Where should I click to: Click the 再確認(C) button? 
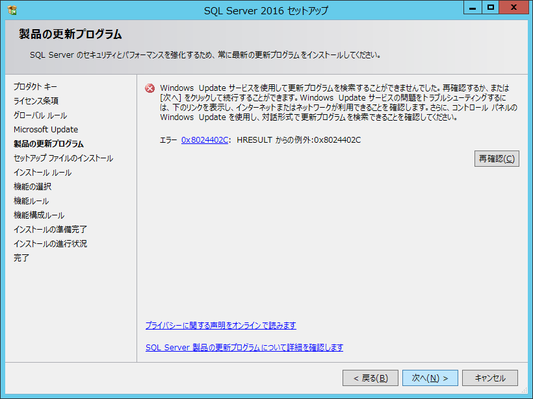click(497, 159)
